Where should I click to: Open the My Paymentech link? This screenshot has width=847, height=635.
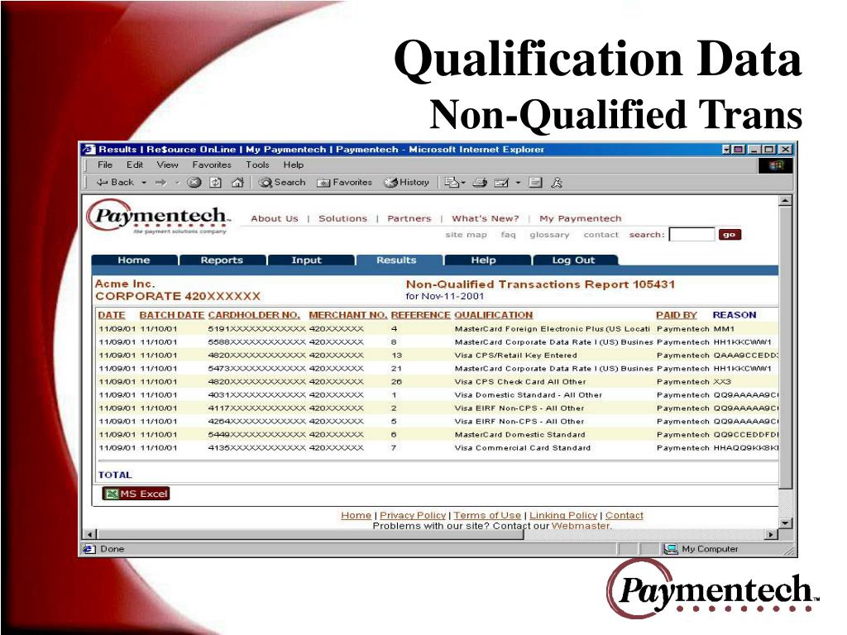580,218
